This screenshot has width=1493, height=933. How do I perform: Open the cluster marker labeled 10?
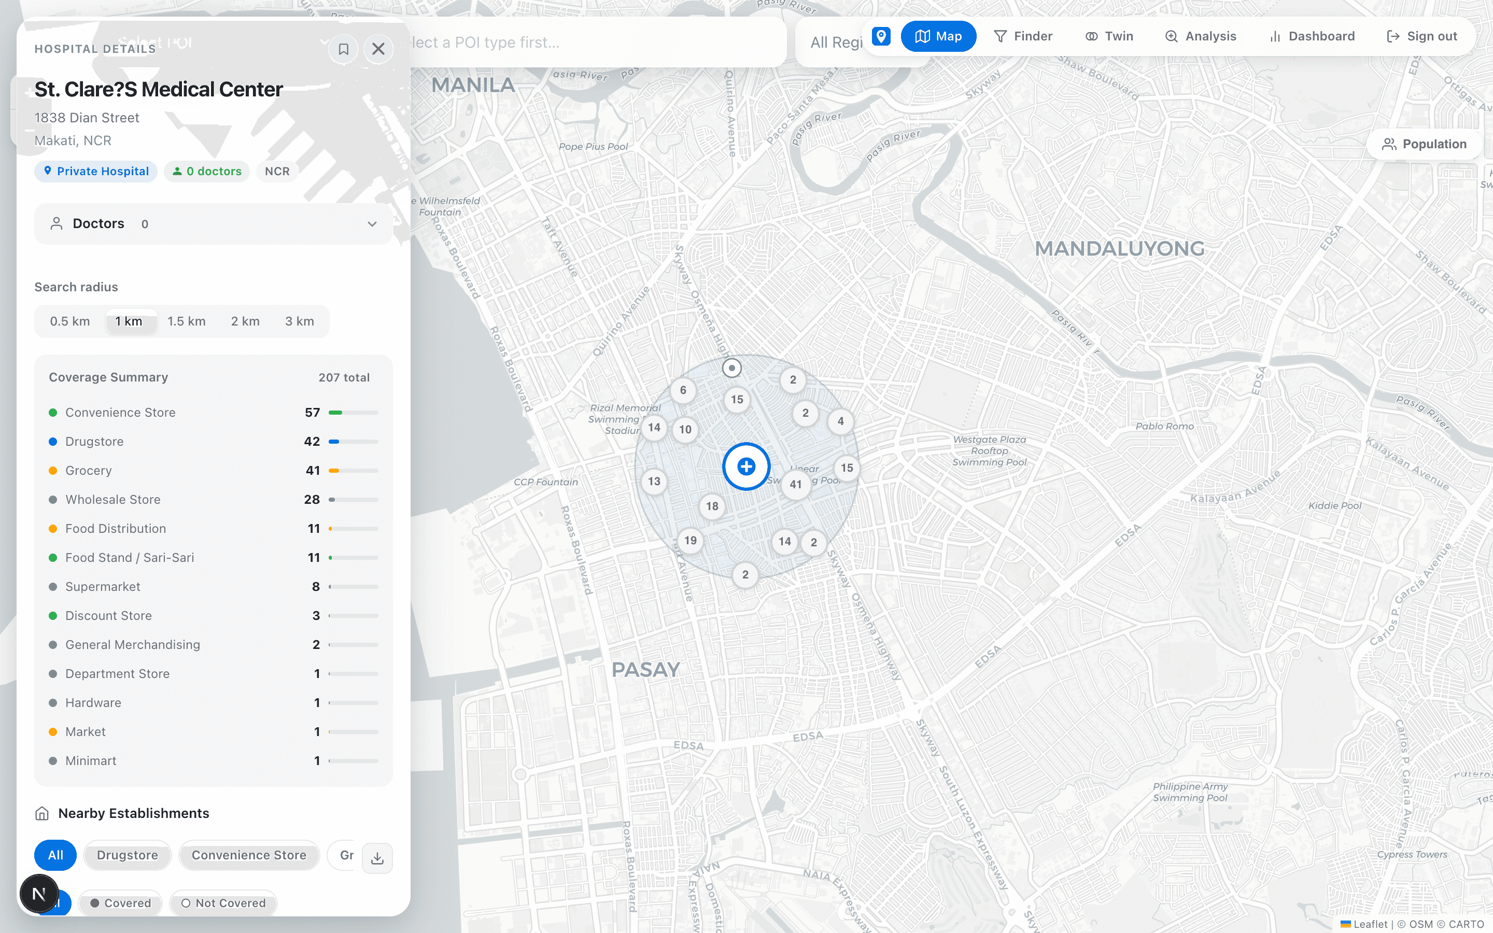(685, 430)
